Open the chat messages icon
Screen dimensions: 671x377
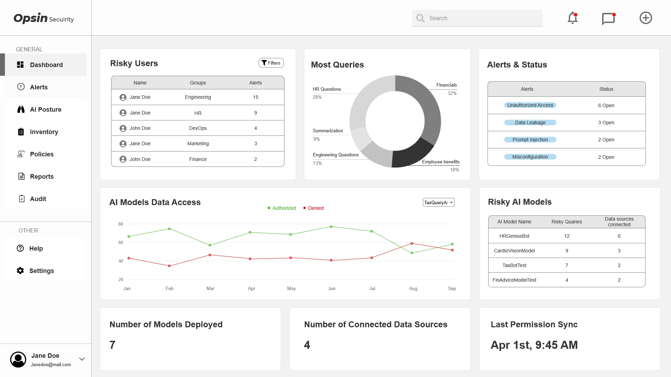click(x=608, y=19)
